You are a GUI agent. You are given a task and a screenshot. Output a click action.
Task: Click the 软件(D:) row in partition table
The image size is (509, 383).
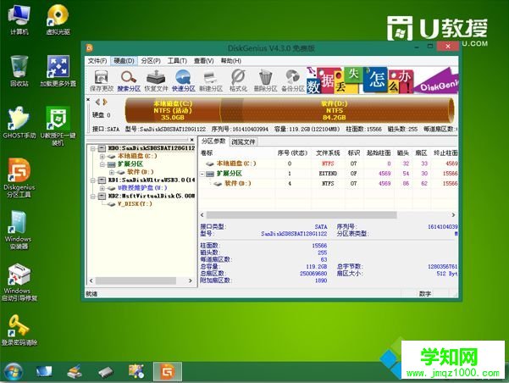point(329,184)
